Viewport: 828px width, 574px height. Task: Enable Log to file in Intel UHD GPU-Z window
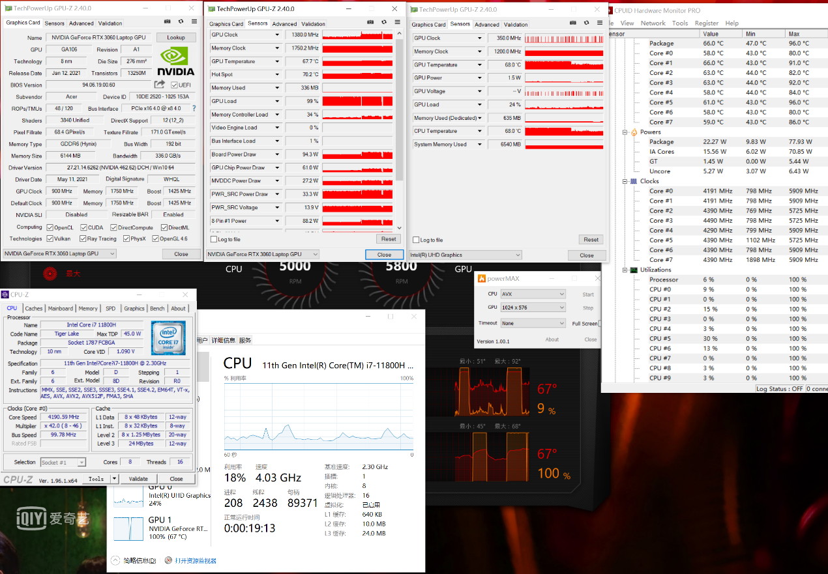pyautogui.click(x=416, y=240)
